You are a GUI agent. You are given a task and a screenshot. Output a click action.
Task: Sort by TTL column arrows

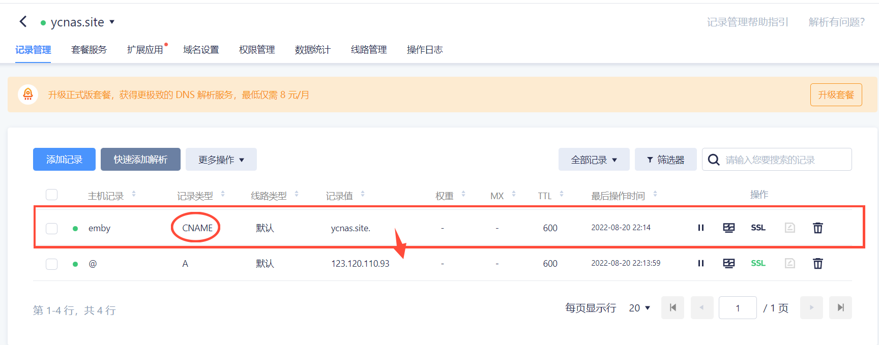[x=562, y=194]
